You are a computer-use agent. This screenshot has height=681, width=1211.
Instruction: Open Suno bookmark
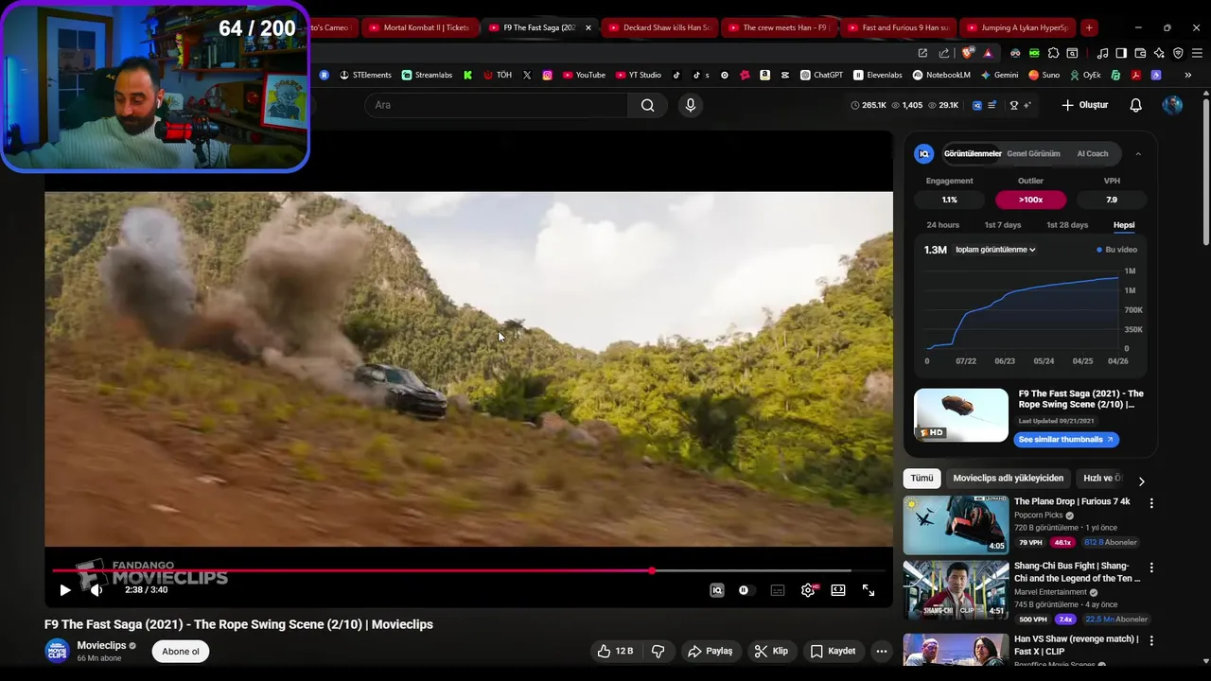[1044, 75]
